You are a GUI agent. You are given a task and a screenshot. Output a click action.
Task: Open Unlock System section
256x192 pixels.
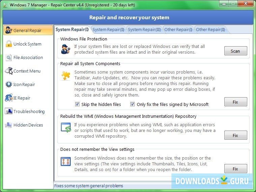click(x=27, y=44)
